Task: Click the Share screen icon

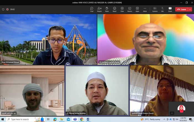Action: click(x=170, y=9)
